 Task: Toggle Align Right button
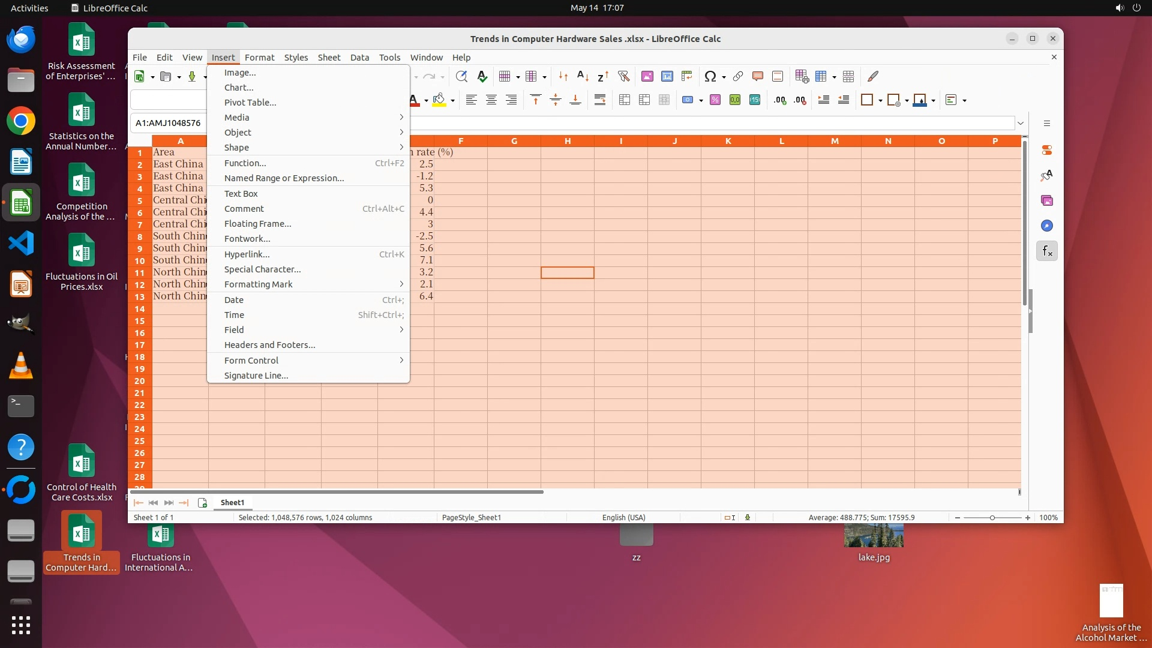click(511, 100)
